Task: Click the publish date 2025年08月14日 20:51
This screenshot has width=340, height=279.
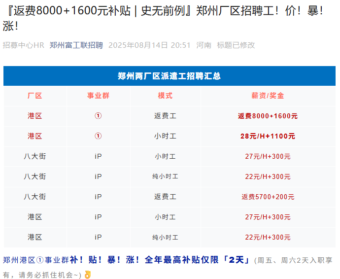Action: [x=149, y=45]
